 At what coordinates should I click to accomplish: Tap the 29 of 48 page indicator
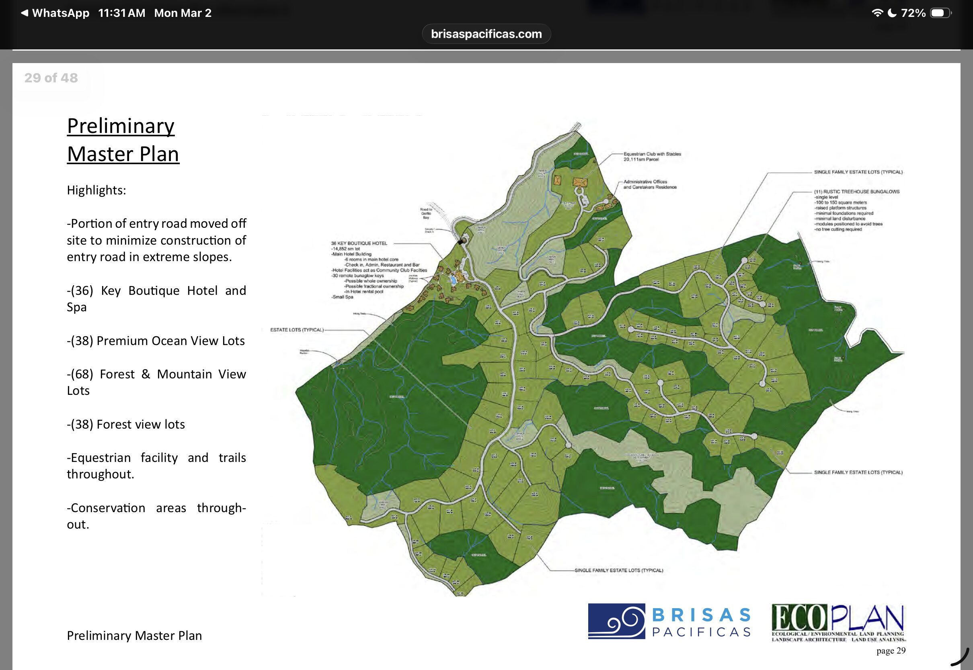(51, 78)
